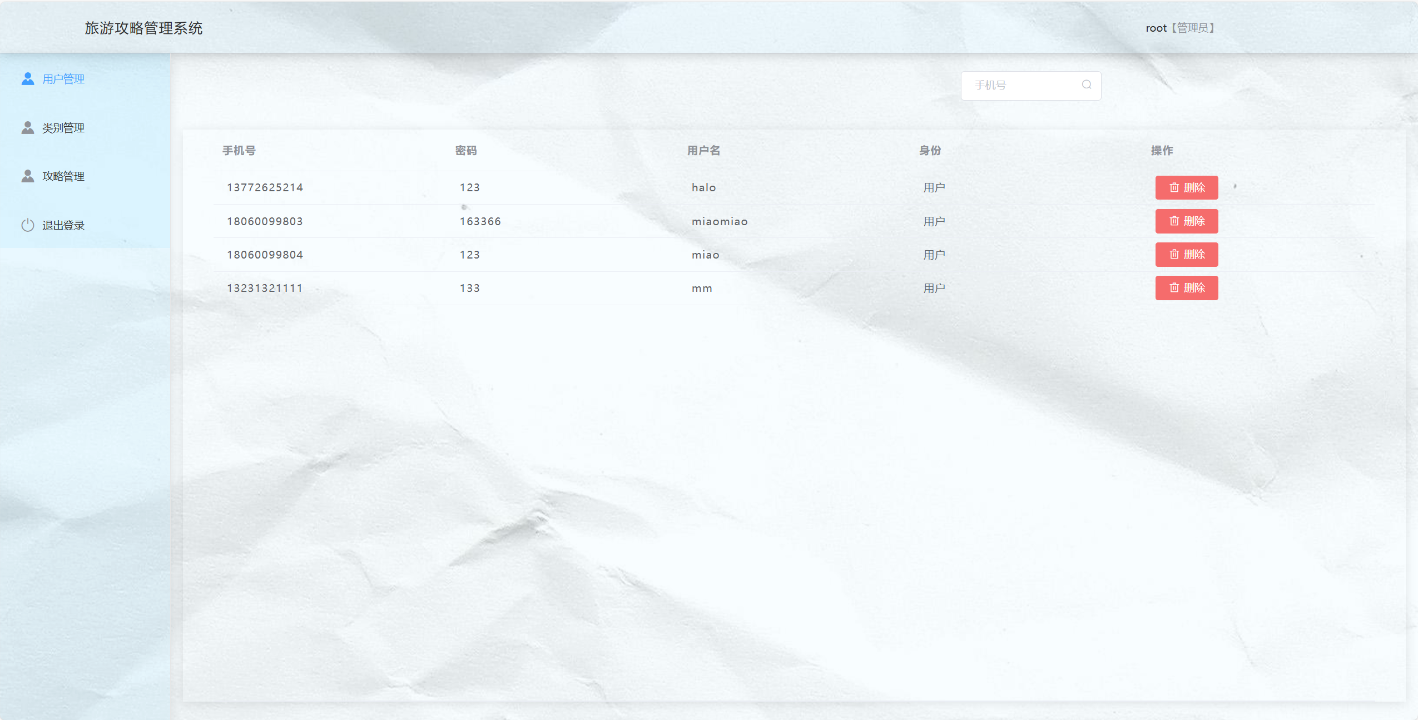Click the guide management person icon
Viewport: 1418px width, 720px height.
[x=28, y=176]
